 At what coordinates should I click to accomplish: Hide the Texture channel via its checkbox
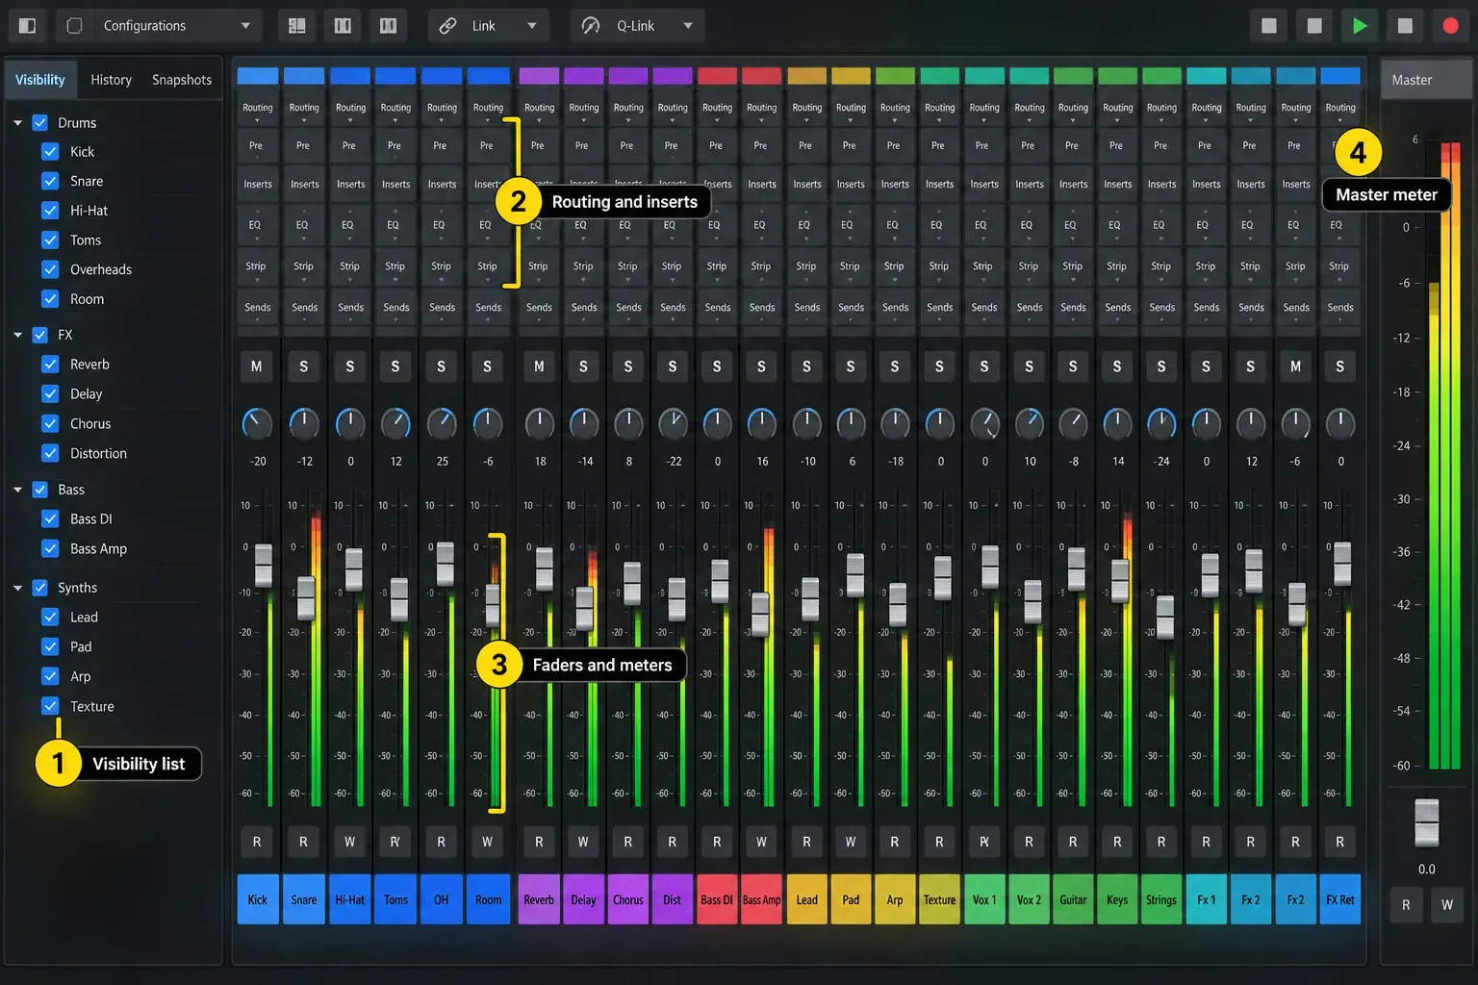coord(50,707)
